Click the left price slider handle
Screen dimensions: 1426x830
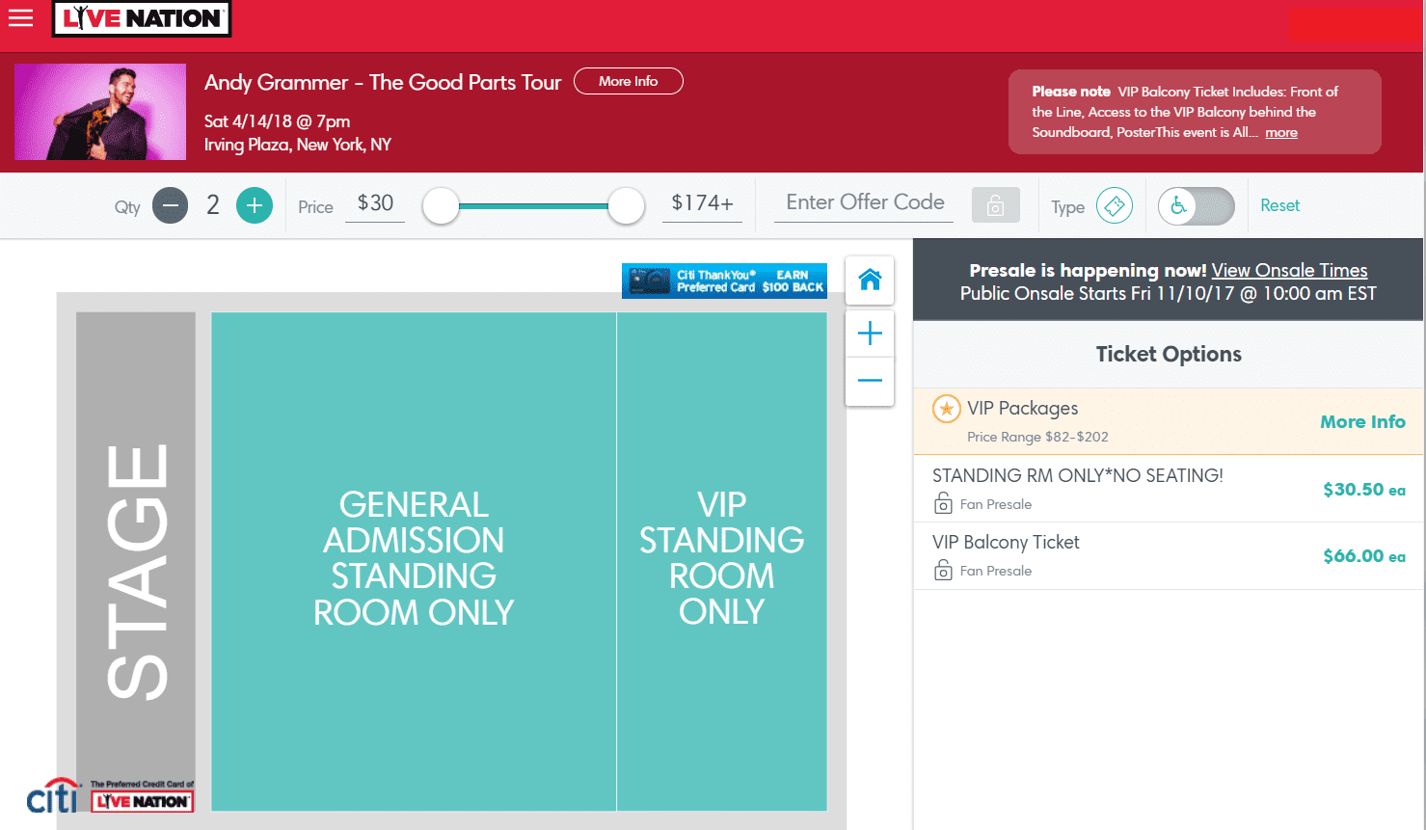(x=441, y=205)
